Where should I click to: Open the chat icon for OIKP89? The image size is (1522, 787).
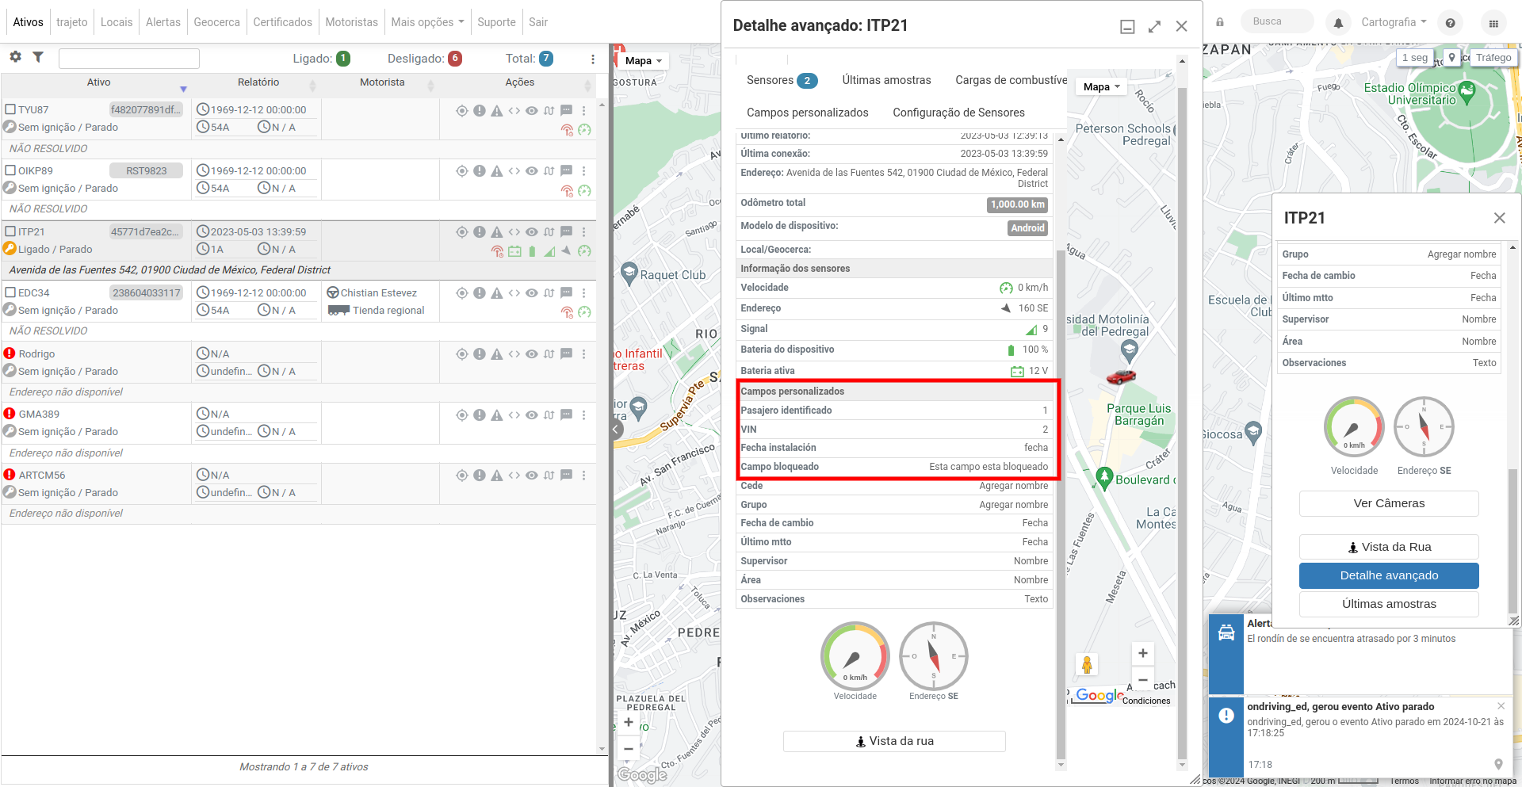coord(566,170)
